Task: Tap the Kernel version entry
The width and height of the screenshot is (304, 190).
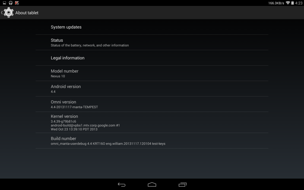Action: [x=152, y=122]
